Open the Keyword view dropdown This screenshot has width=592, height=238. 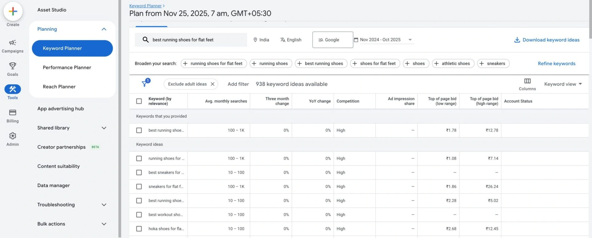(563, 84)
